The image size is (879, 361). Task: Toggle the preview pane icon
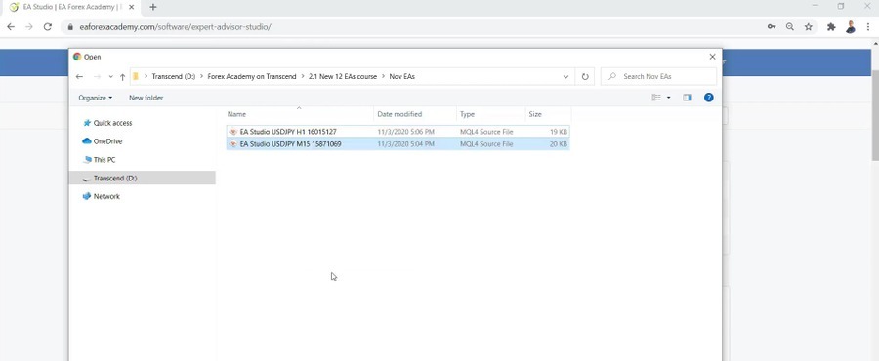[688, 98]
